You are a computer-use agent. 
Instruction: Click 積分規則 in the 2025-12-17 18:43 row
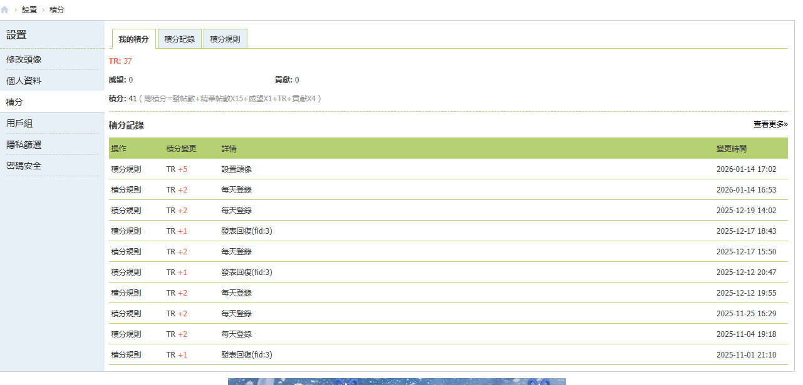pos(126,231)
